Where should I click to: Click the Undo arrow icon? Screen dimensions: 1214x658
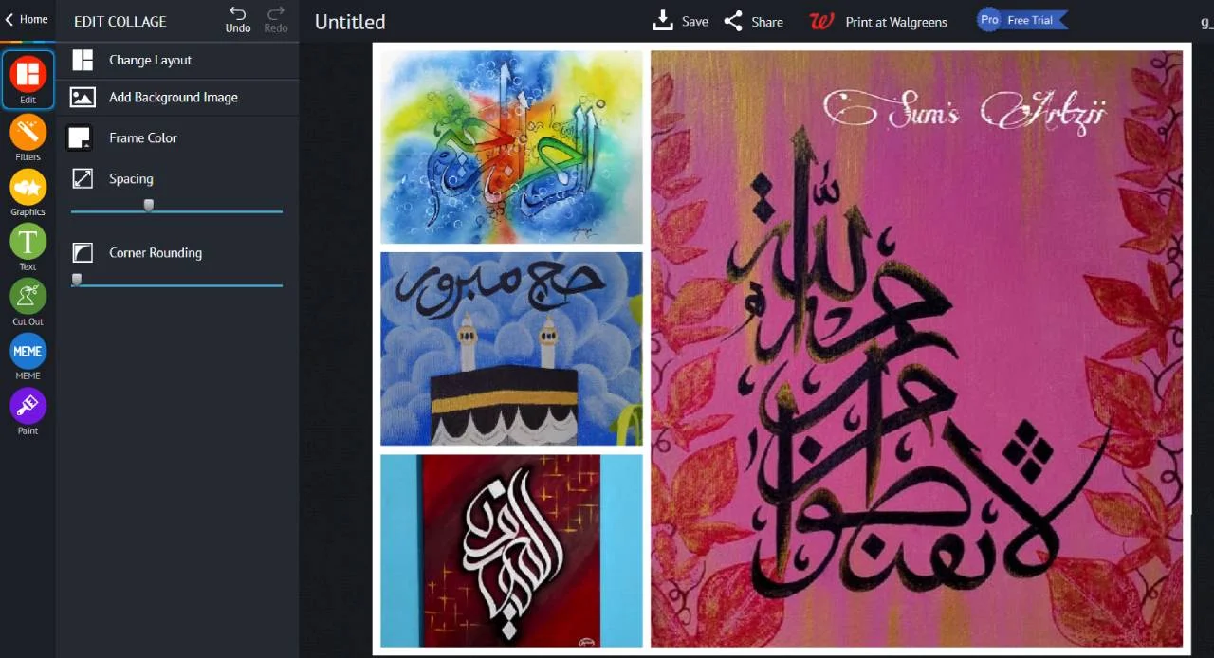pyautogui.click(x=238, y=13)
